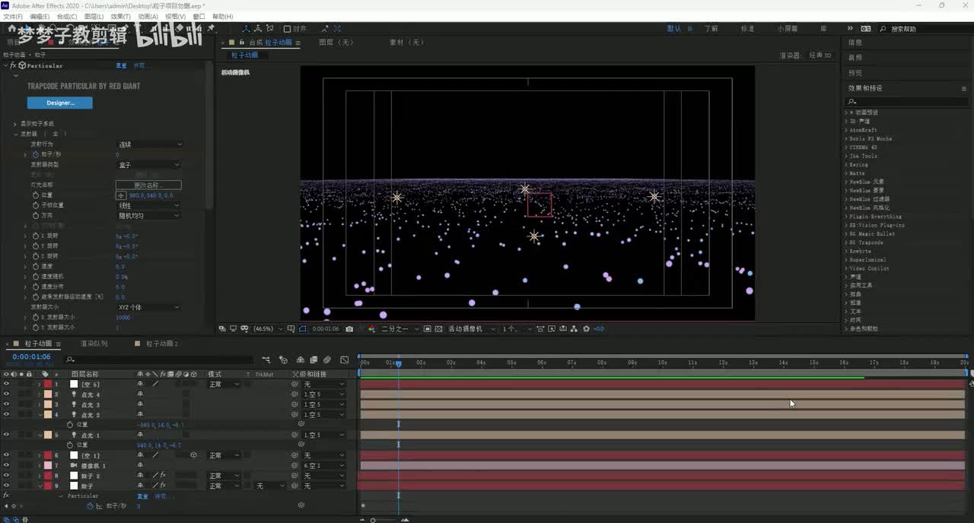Click the Designer... button
974x523 pixels.
click(59, 103)
